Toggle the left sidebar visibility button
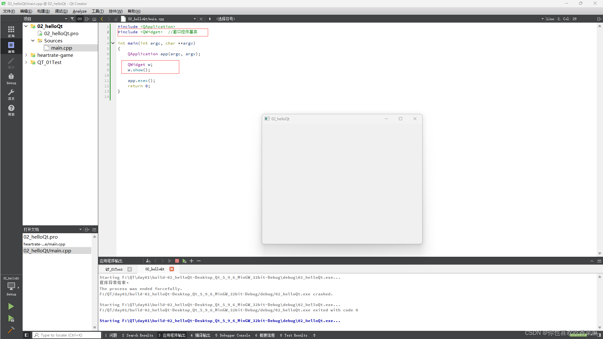 tap(27, 335)
